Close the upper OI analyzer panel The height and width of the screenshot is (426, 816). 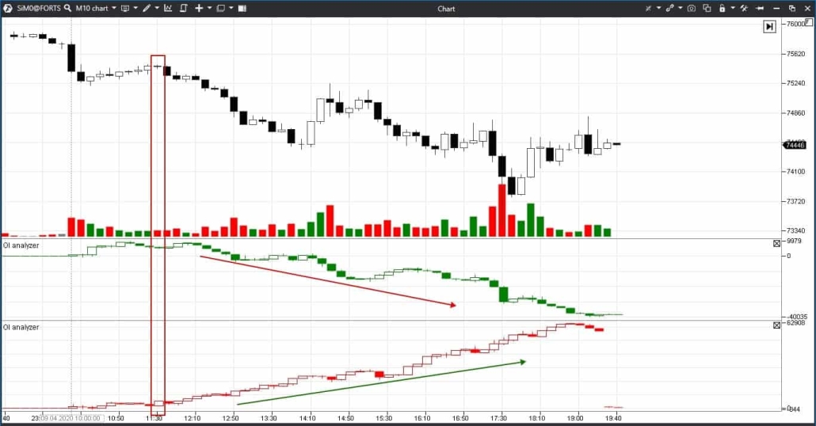776,243
